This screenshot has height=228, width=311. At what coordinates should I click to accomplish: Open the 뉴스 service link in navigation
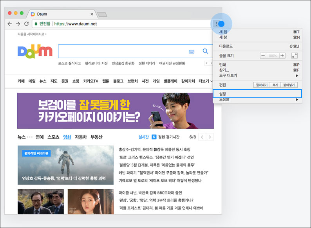click(x=43, y=81)
